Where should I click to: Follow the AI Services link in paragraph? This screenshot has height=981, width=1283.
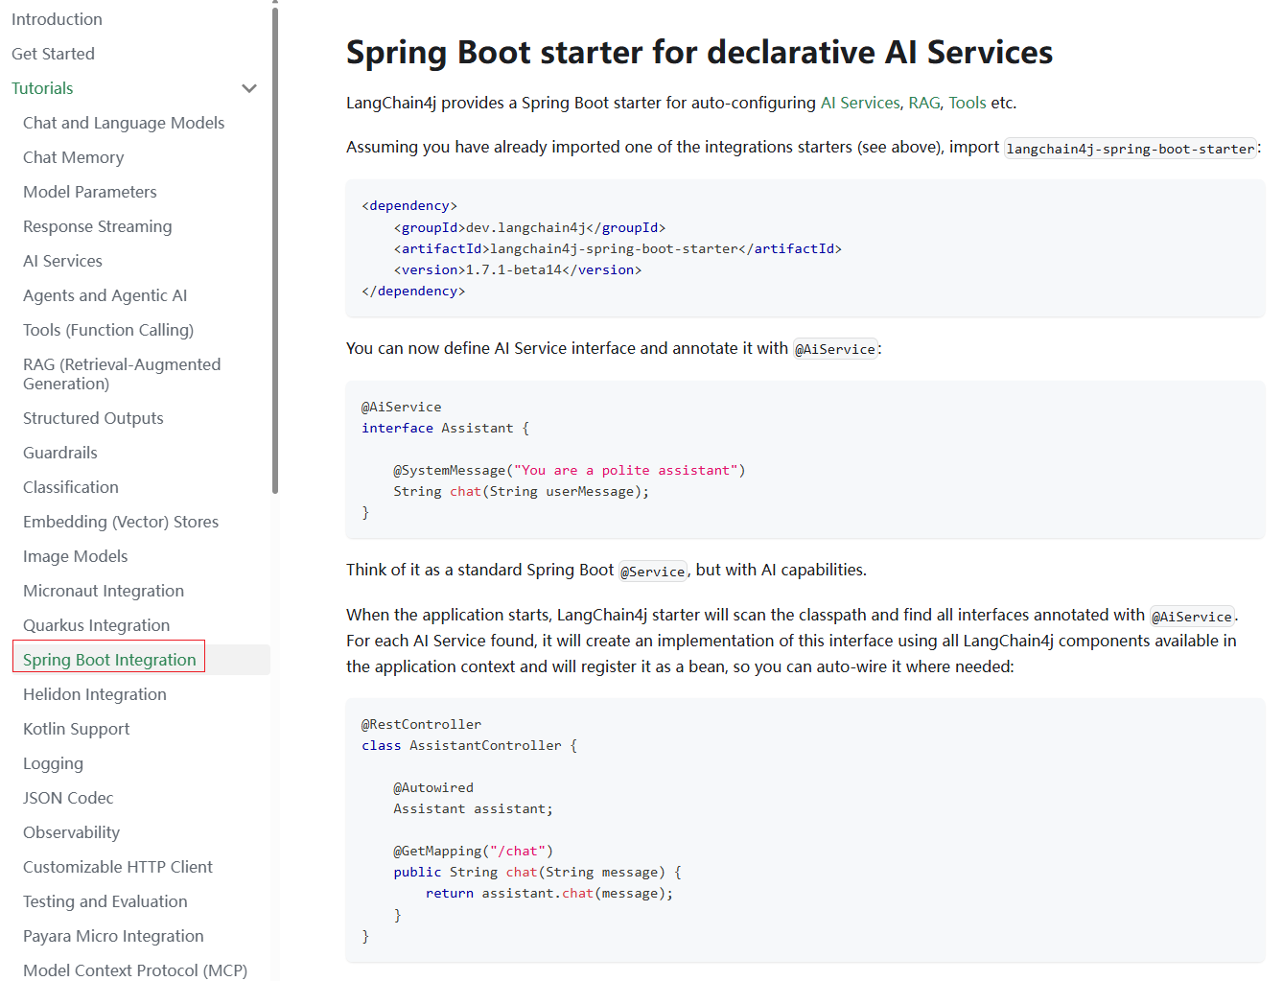pos(860,103)
